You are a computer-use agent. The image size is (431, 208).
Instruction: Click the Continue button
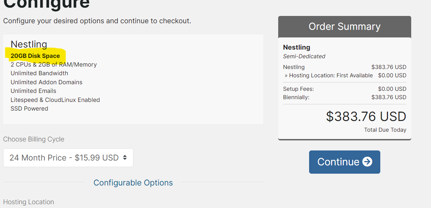pos(345,162)
